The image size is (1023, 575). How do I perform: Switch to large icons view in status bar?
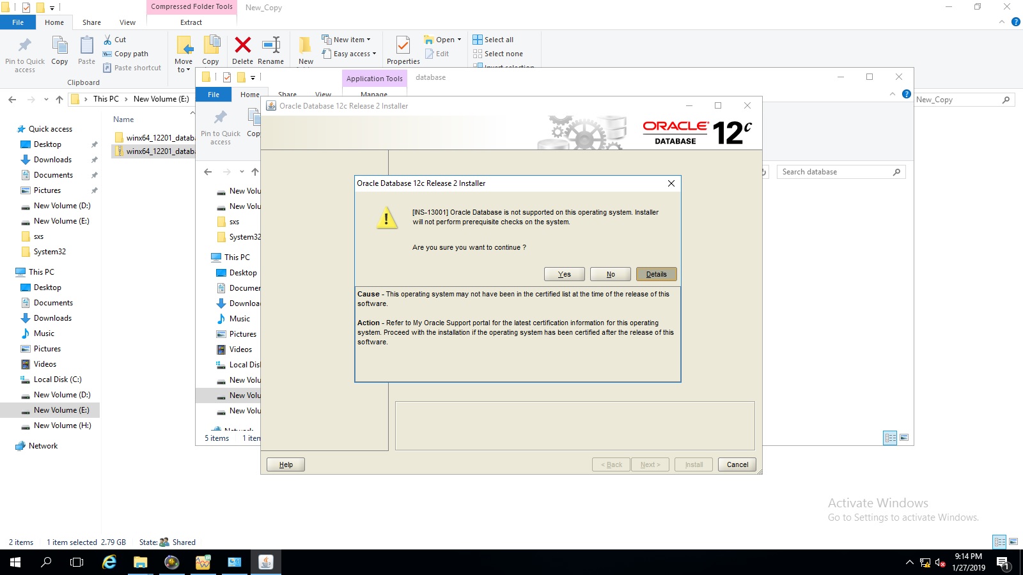pyautogui.click(x=1013, y=542)
